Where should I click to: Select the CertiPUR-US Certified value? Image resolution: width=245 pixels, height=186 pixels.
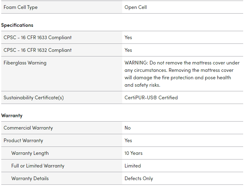click(x=151, y=97)
